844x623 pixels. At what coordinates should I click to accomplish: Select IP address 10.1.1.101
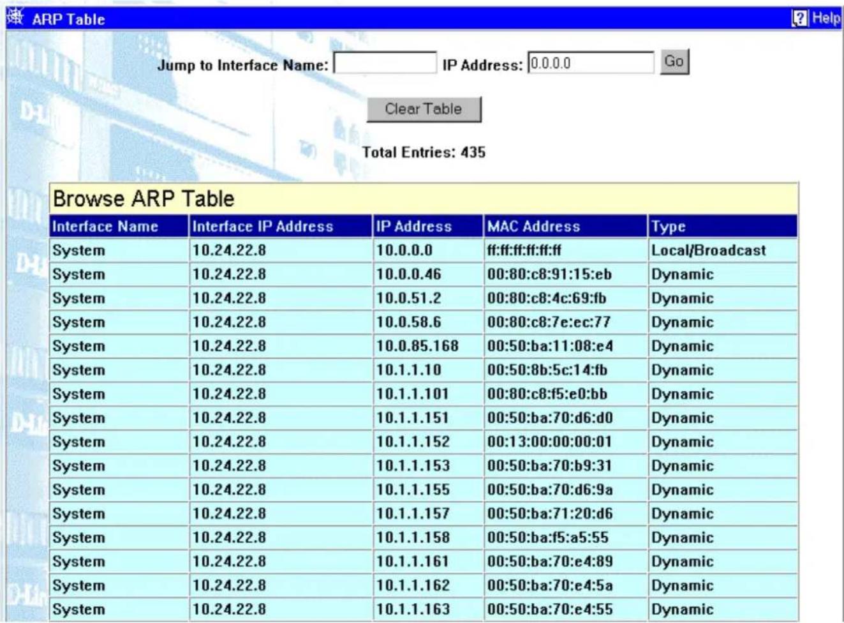[413, 394]
